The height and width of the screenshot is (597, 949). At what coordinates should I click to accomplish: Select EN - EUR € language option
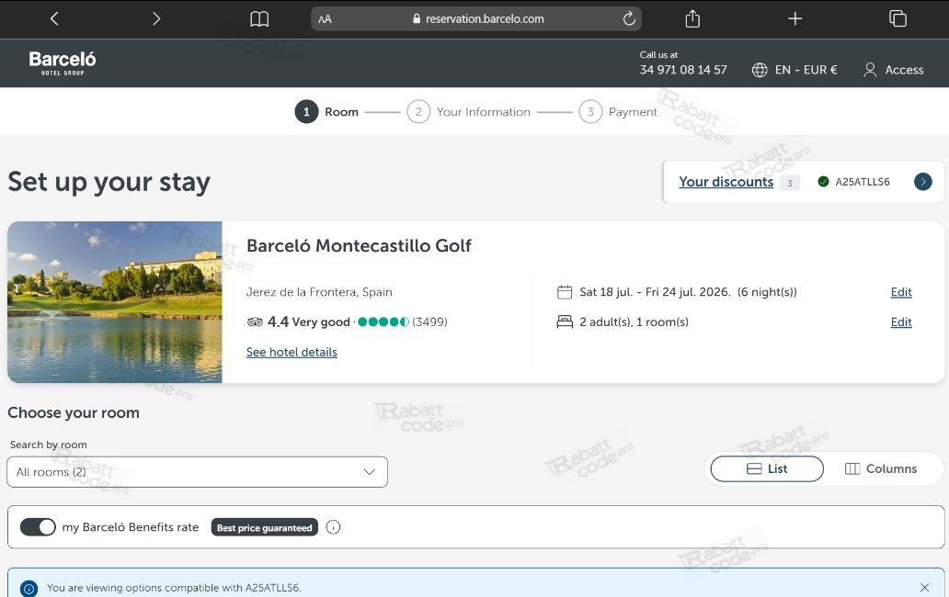point(806,70)
